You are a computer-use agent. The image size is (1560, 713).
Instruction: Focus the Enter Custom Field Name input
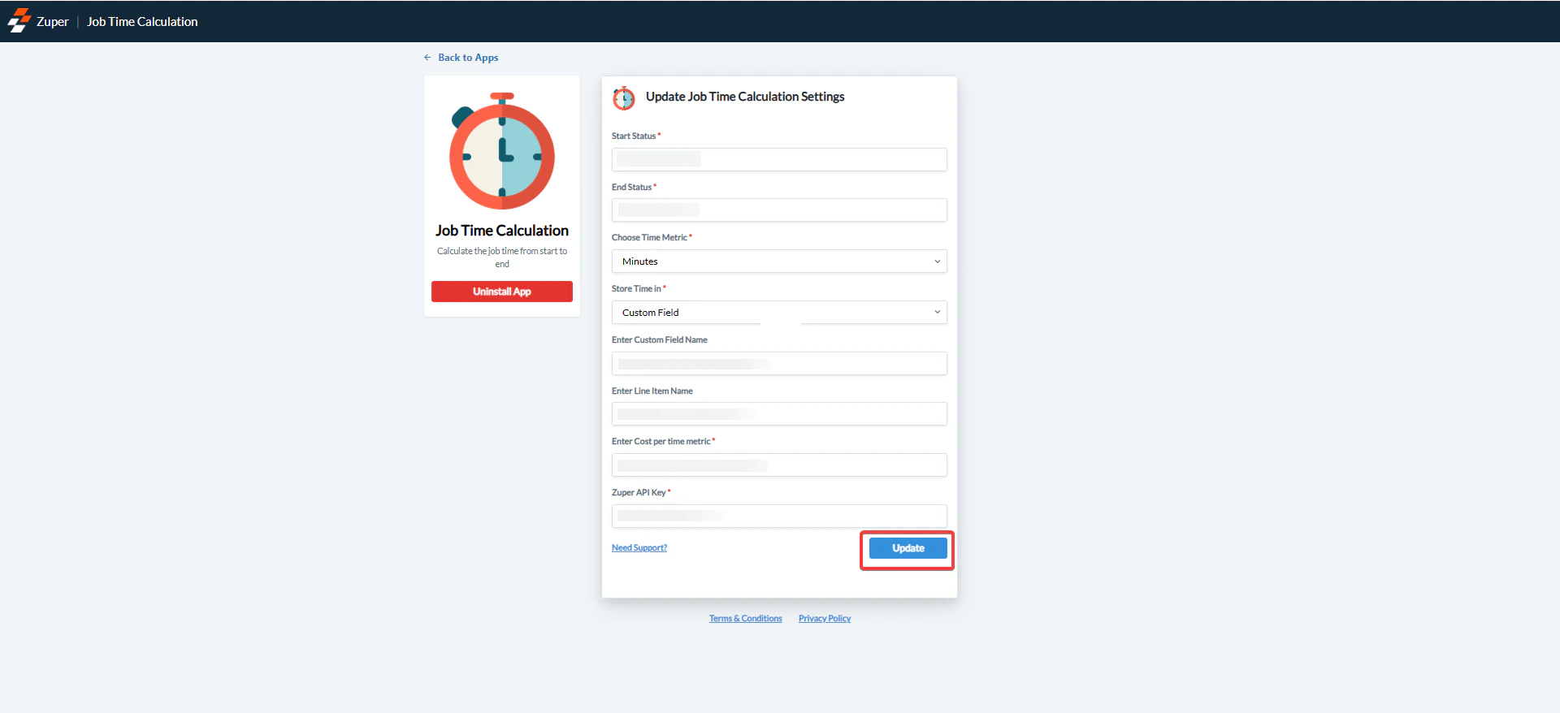(779, 364)
